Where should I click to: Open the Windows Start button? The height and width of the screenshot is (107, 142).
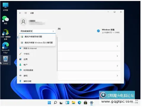click(49, 103)
